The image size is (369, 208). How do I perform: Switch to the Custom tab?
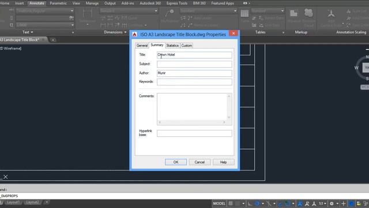click(187, 45)
